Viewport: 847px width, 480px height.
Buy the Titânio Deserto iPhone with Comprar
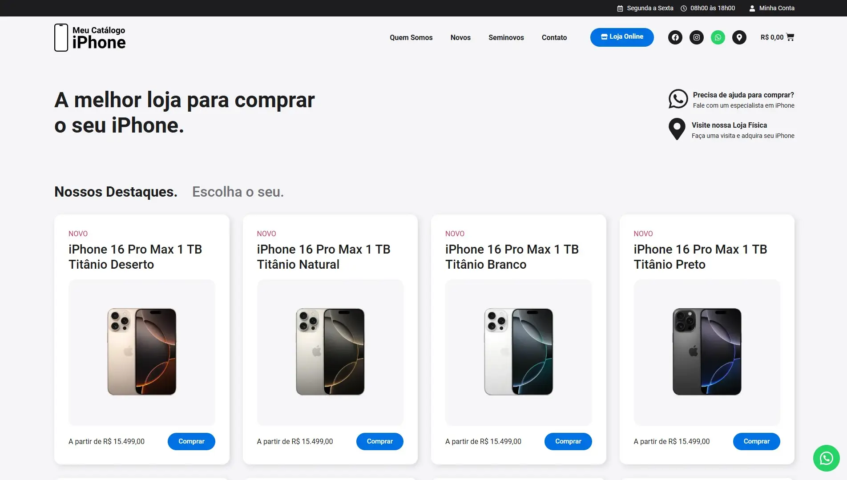click(x=191, y=441)
